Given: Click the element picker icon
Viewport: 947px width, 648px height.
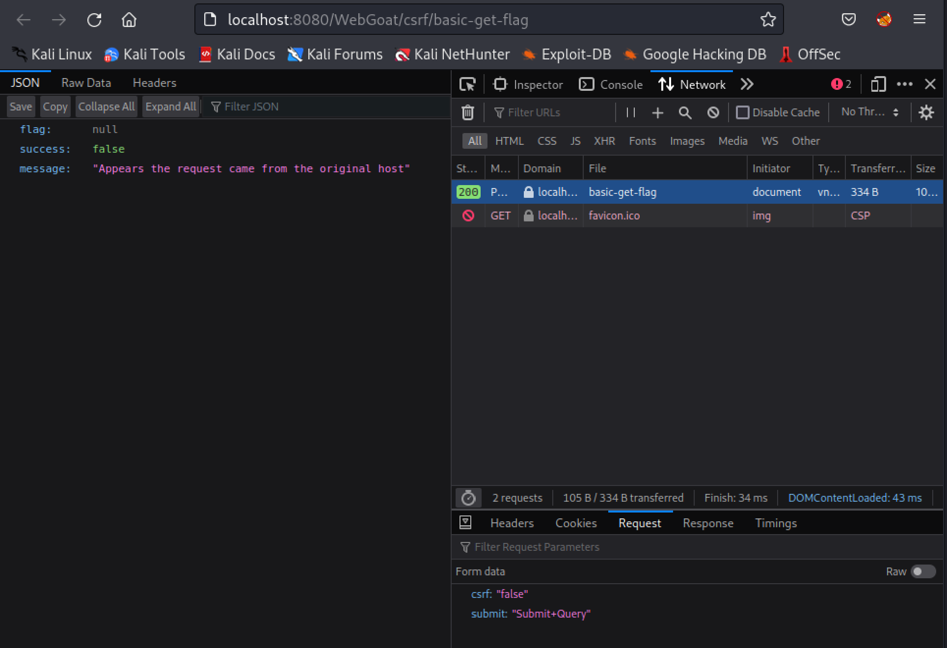Looking at the screenshot, I should point(467,84).
